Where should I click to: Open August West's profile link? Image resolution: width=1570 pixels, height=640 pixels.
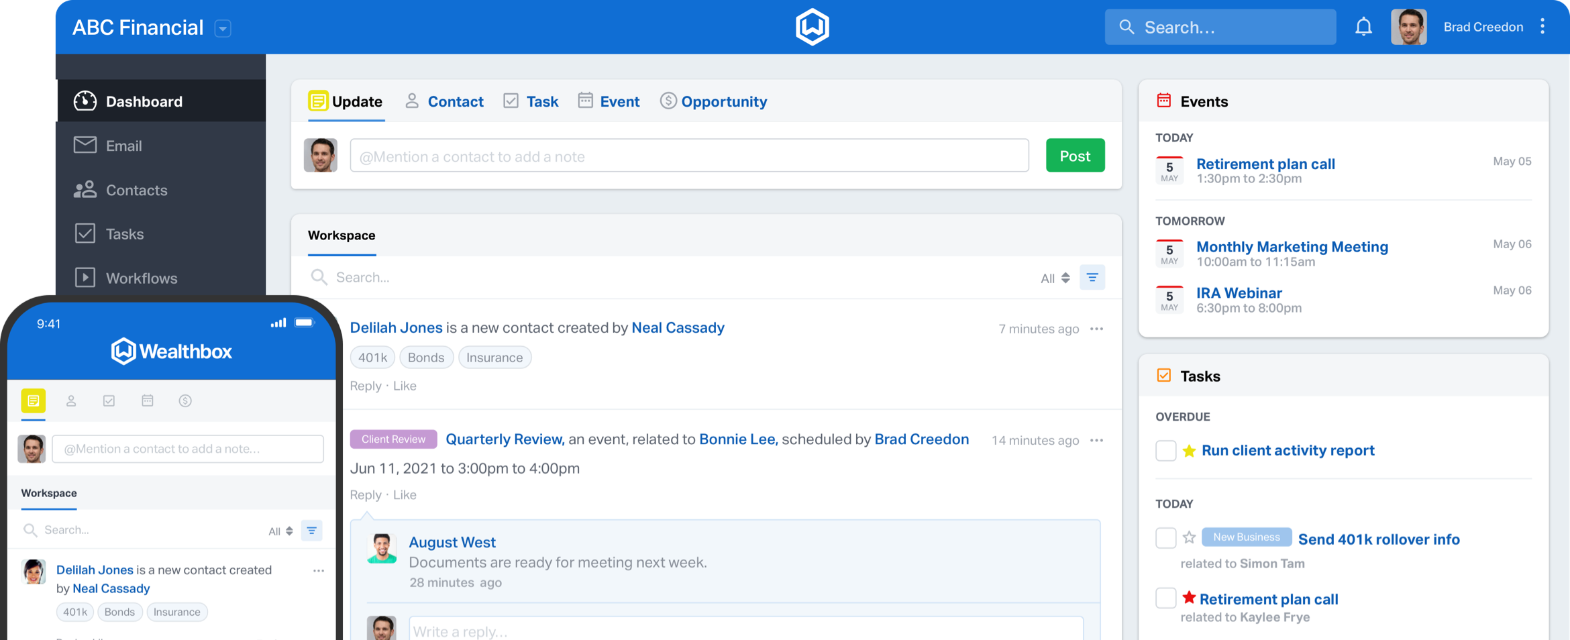pos(452,542)
